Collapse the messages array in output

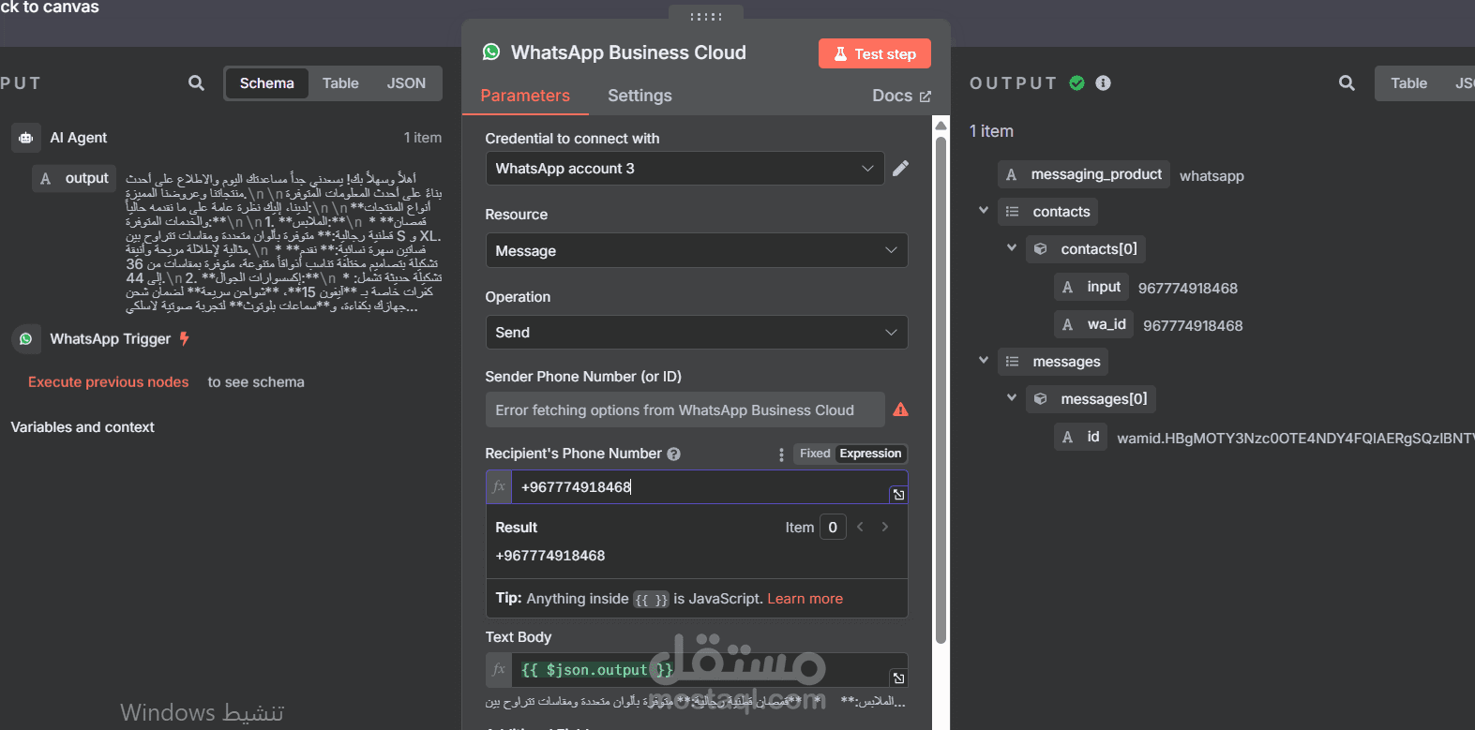(984, 361)
